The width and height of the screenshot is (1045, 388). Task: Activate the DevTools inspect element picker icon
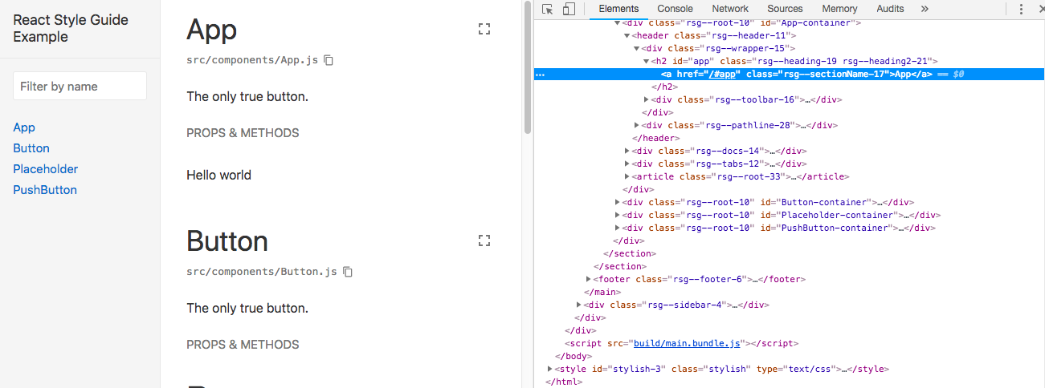(x=548, y=9)
